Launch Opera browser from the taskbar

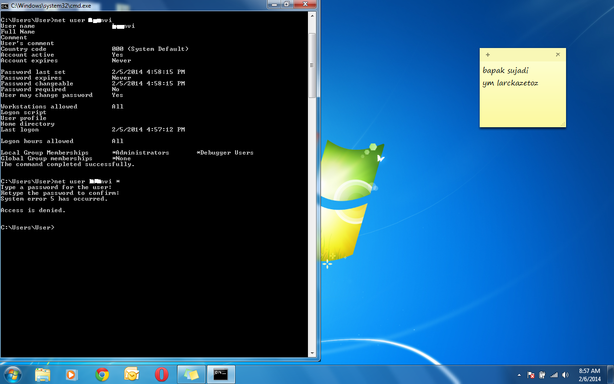click(161, 374)
